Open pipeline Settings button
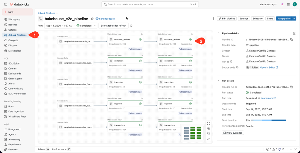 [244, 18]
